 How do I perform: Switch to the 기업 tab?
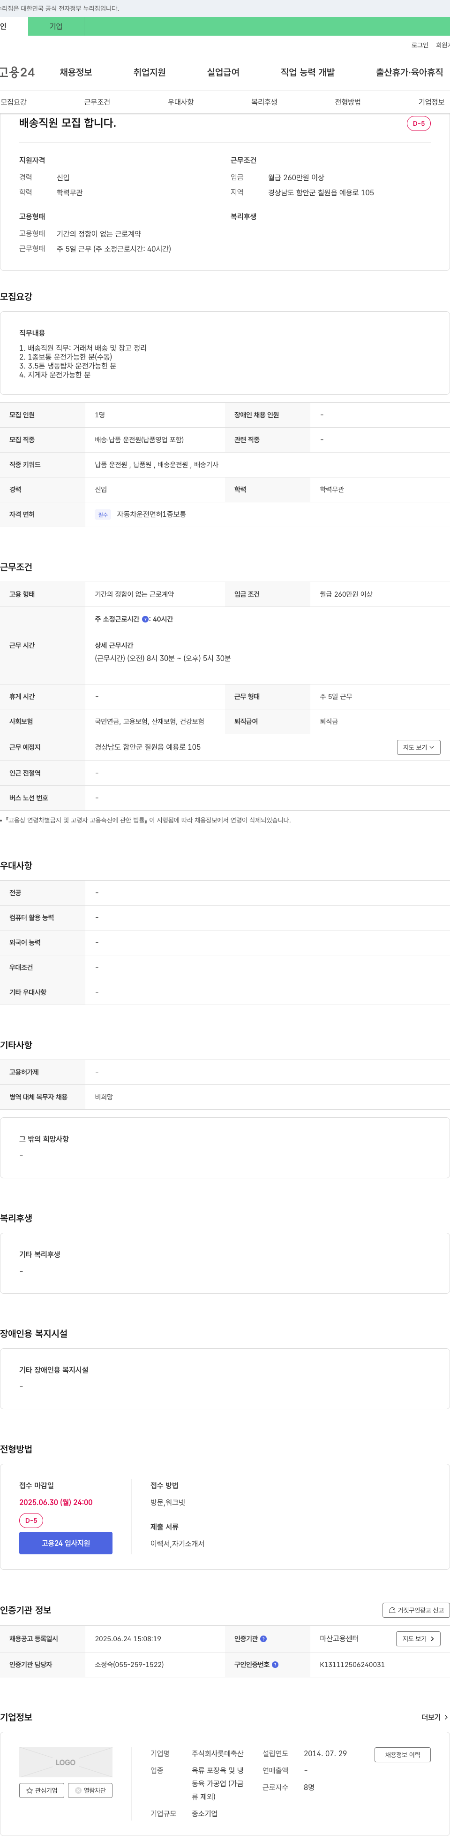(56, 26)
